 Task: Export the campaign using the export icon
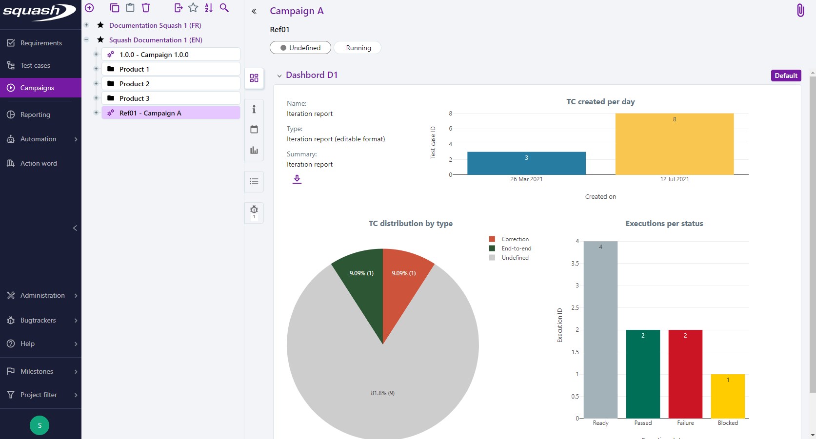(178, 8)
